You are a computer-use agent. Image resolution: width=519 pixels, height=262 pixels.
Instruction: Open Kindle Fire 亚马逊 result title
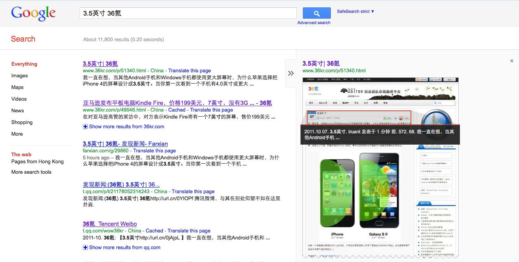[177, 103]
